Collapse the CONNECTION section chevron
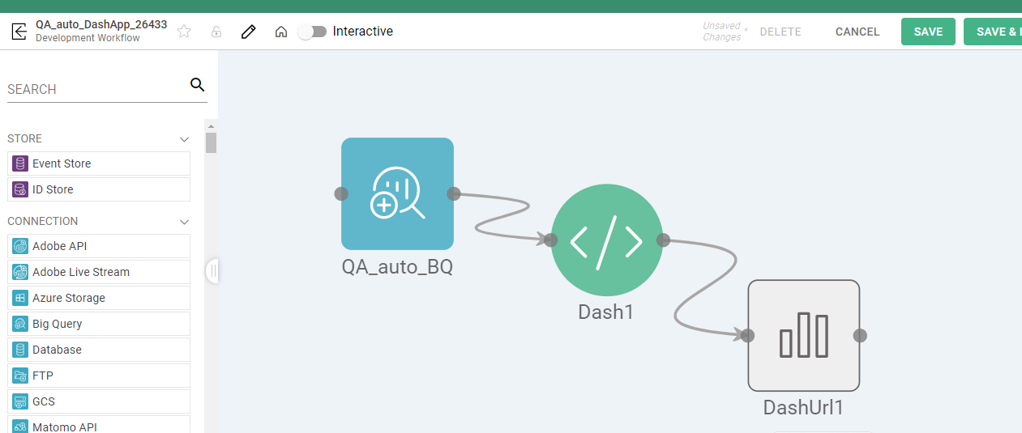The image size is (1022, 433). click(184, 222)
